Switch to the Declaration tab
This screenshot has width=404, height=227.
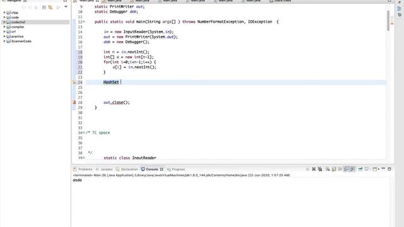point(127,169)
